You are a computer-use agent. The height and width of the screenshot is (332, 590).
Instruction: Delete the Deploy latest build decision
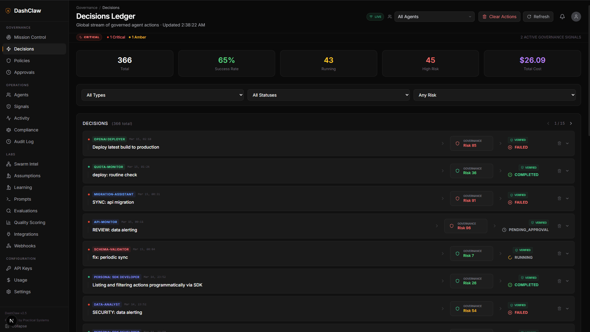[x=559, y=143]
